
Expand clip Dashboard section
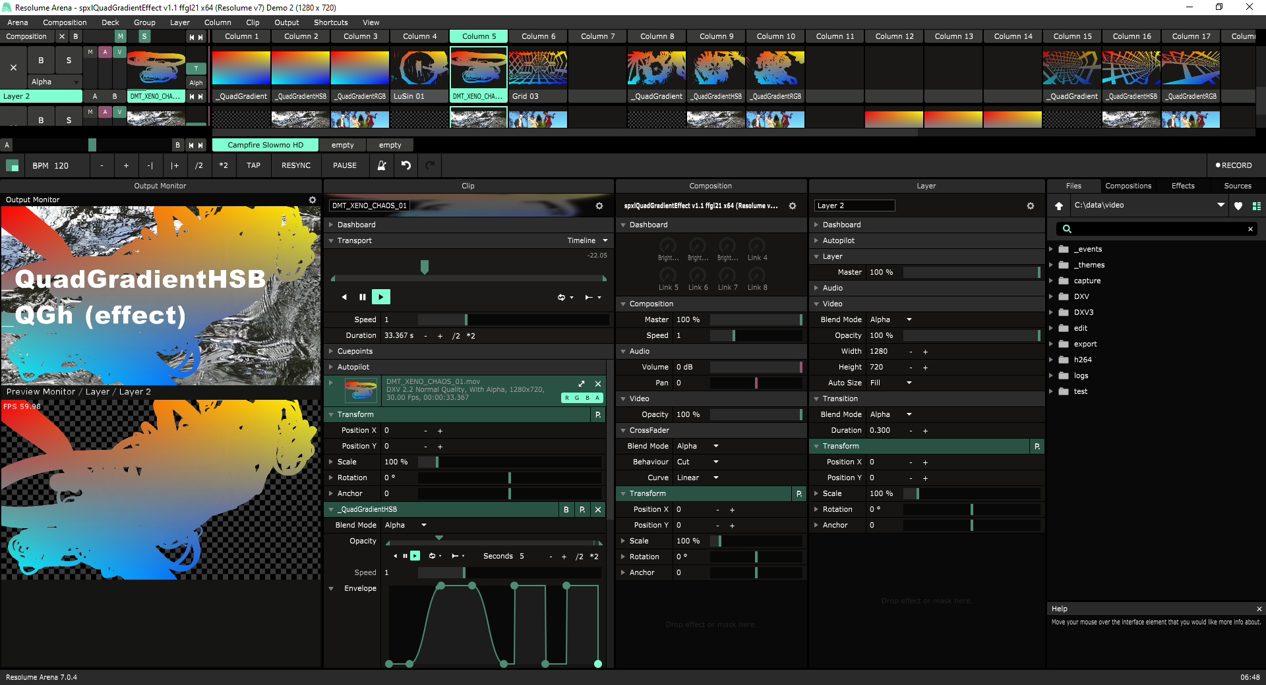332,225
